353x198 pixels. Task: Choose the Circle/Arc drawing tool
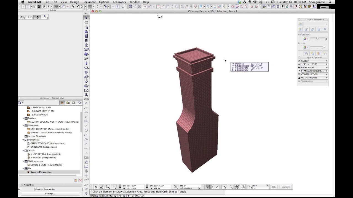[86, 130]
